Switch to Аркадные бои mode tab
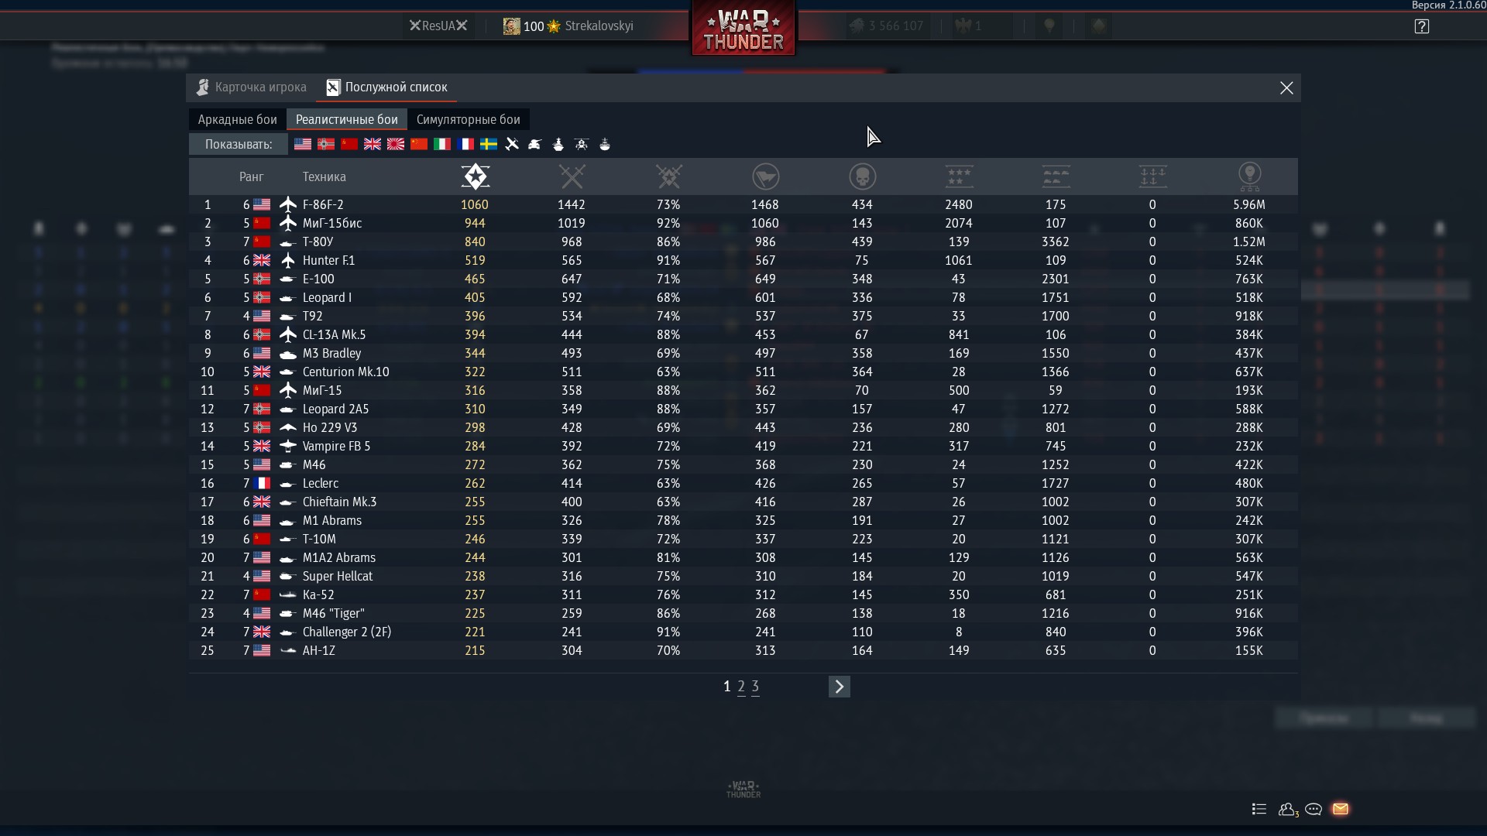The width and height of the screenshot is (1487, 836). (237, 119)
